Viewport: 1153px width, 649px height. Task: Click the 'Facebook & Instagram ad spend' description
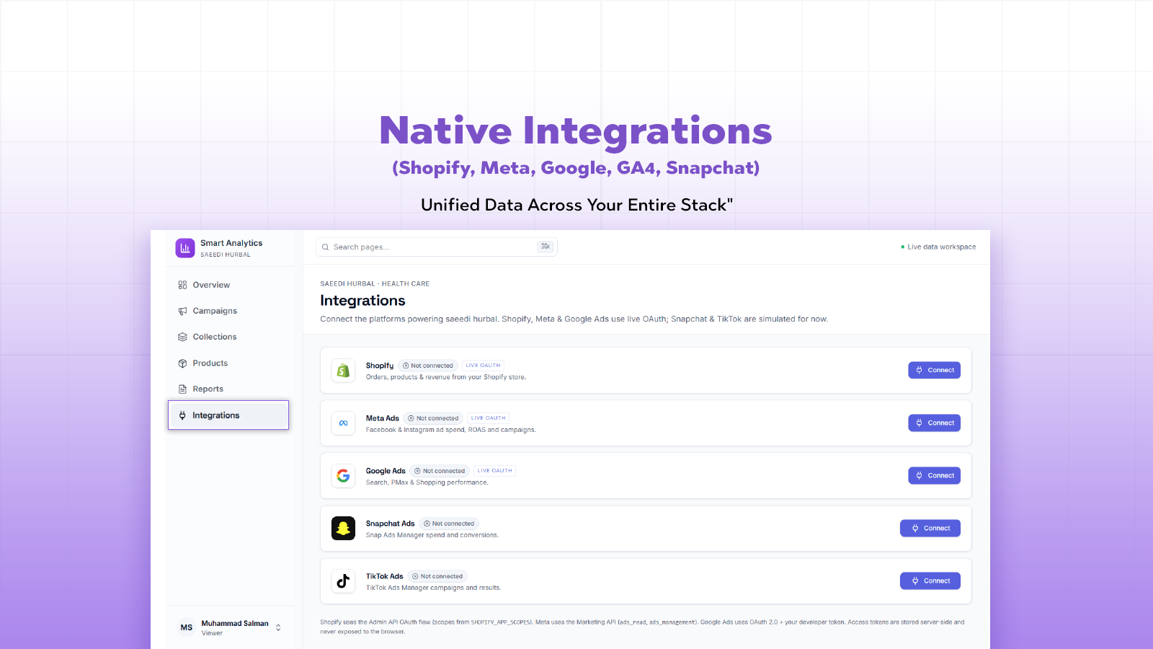pos(450,430)
